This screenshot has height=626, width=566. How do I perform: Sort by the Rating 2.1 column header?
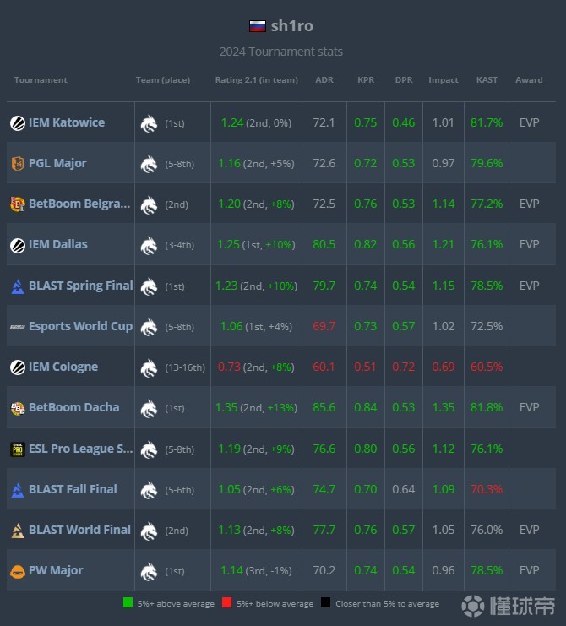[256, 80]
